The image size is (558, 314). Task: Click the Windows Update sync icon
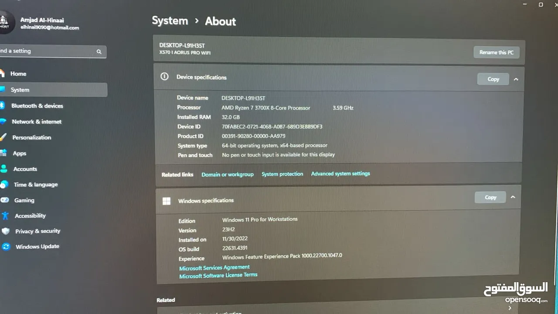6,247
